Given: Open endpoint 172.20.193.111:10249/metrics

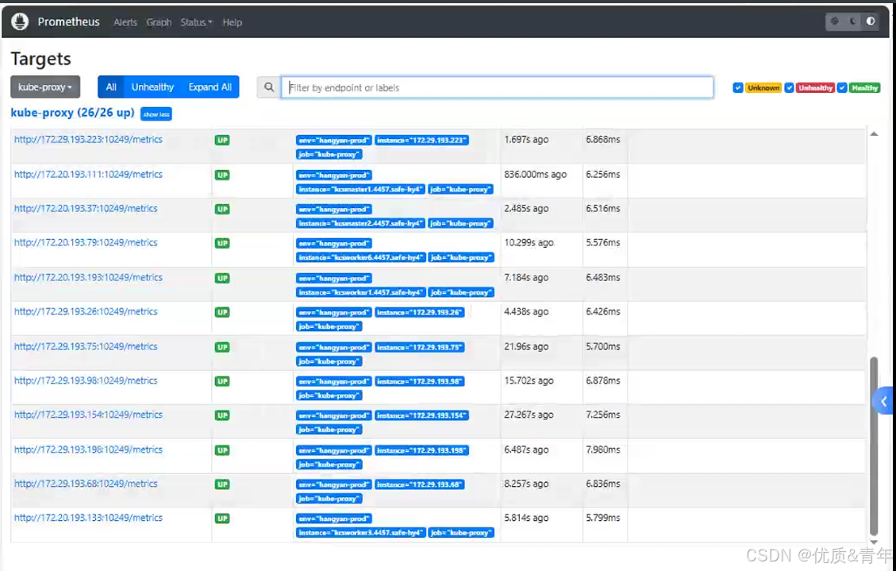Looking at the screenshot, I should 88,175.
